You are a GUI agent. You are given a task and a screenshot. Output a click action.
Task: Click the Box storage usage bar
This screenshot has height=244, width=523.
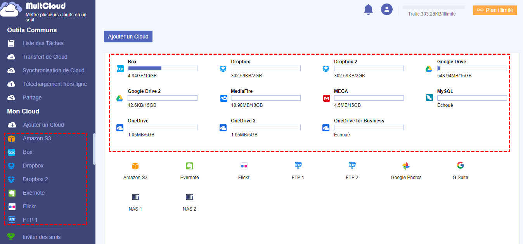pyautogui.click(x=163, y=68)
